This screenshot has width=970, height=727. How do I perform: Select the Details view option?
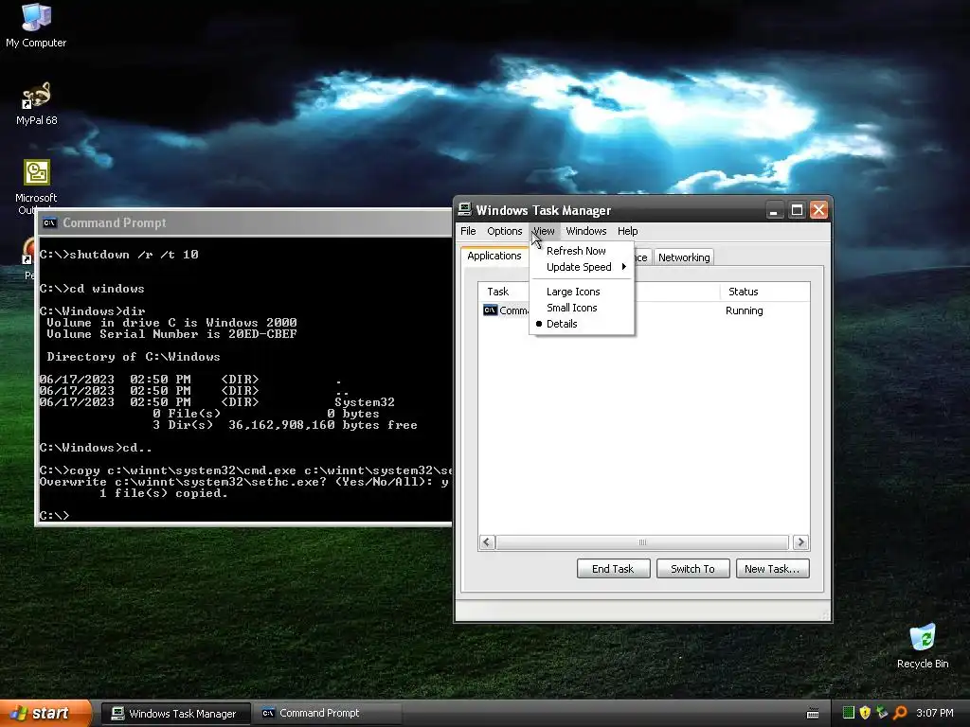(x=583, y=324)
